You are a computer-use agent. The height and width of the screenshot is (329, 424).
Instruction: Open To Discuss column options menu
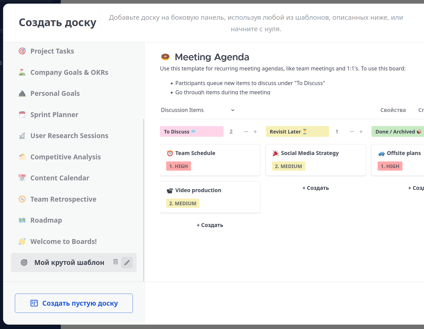246,132
